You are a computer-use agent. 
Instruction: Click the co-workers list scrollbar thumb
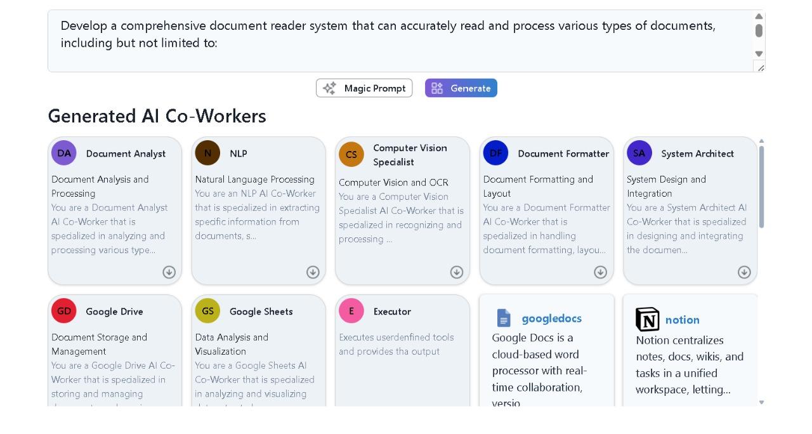point(761,186)
